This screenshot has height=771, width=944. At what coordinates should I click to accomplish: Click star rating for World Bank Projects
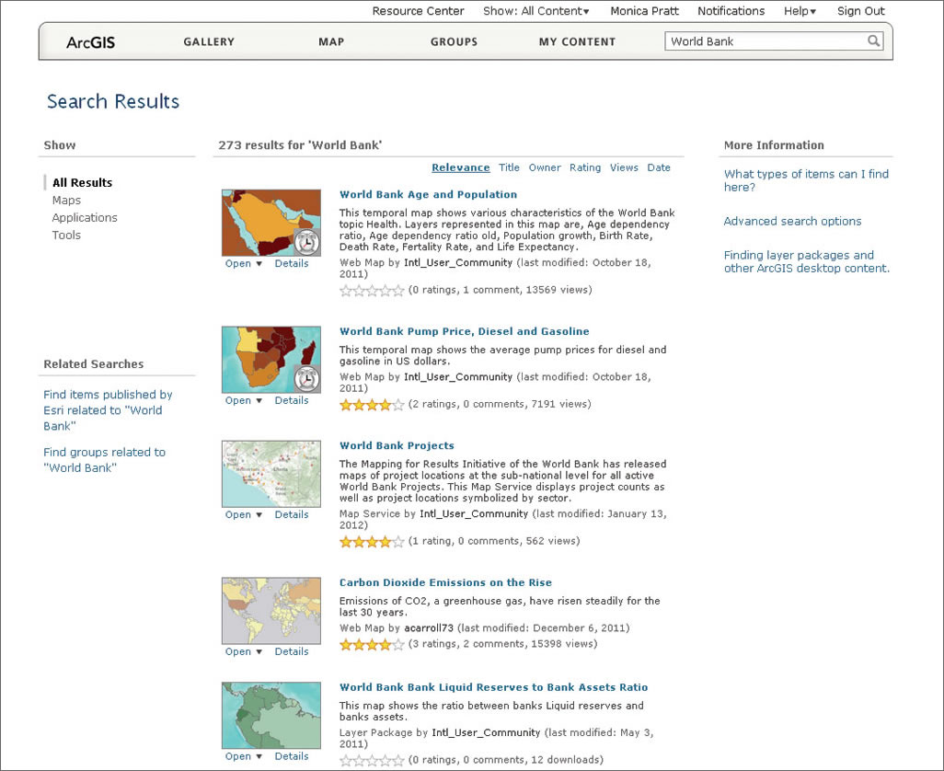[372, 542]
